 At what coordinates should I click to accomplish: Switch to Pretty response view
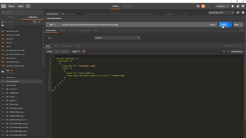pyautogui.click(x=50, y=51)
